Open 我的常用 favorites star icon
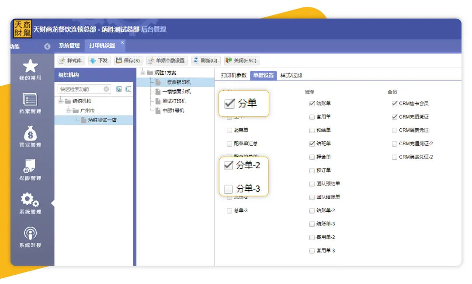472x284 pixels. point(30,67)
